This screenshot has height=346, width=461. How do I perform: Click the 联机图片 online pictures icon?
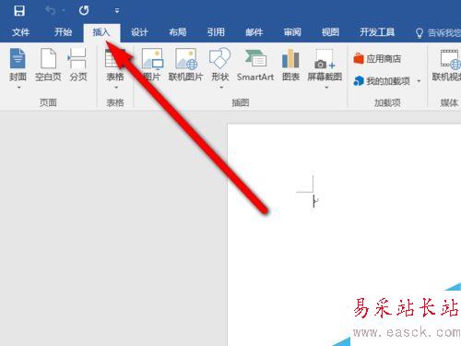(185, 58)
